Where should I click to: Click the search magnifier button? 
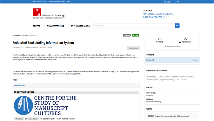177,26
